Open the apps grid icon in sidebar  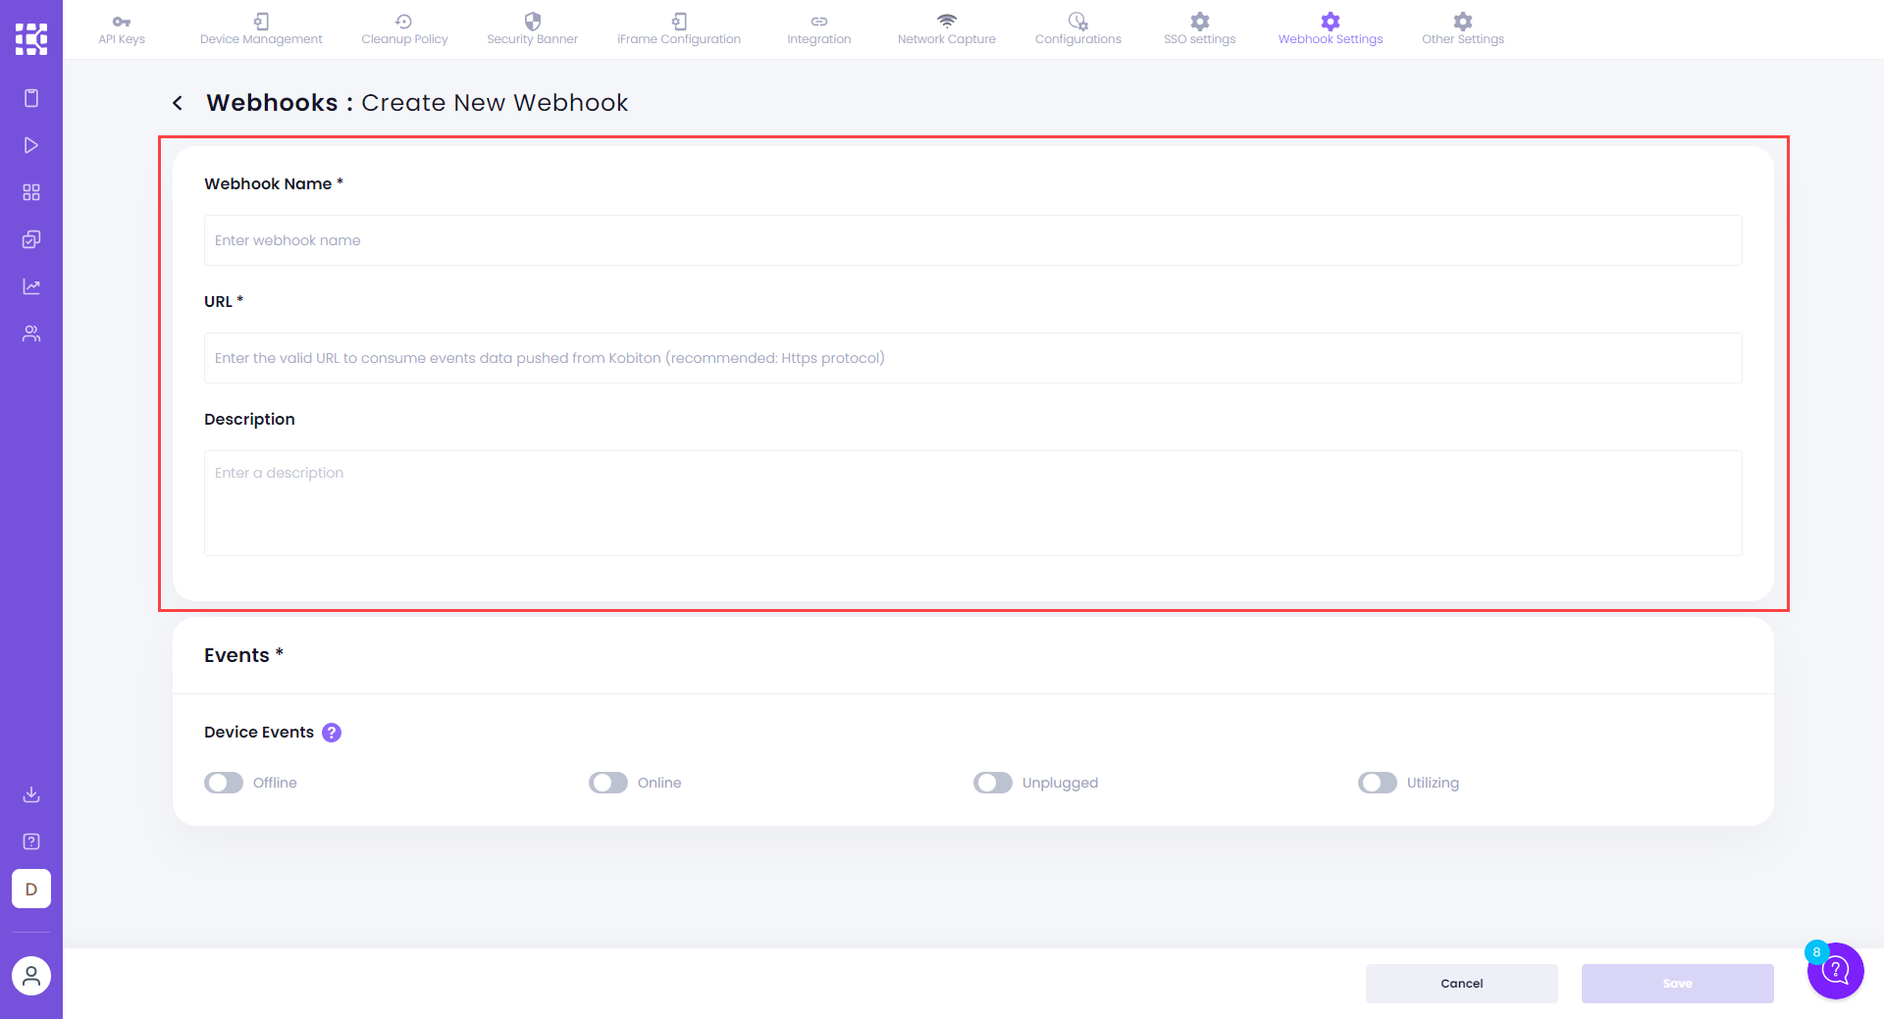pyautogui.click(x=31, y=192)
